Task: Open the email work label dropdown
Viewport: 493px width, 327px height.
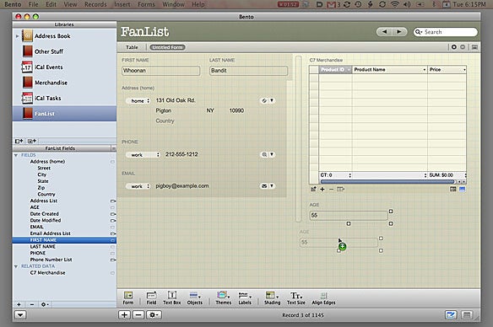Action: point(138,186)
